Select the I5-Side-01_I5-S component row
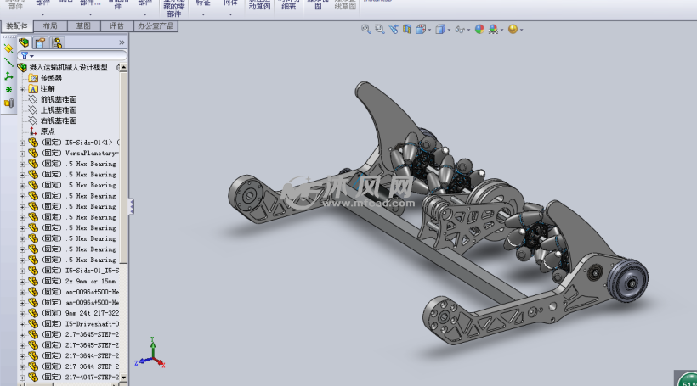The height and width of the screenshot is (386, 697). 74,270
